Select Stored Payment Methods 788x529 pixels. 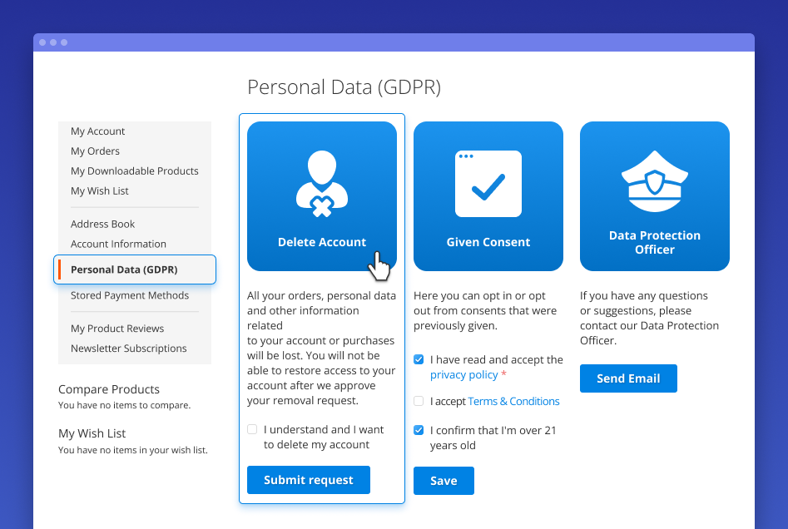pyautogui.click(x=130, y=295)
